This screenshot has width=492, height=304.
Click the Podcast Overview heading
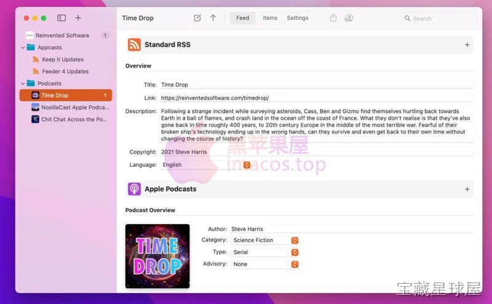pyautogui.click(x=150, y=210)
